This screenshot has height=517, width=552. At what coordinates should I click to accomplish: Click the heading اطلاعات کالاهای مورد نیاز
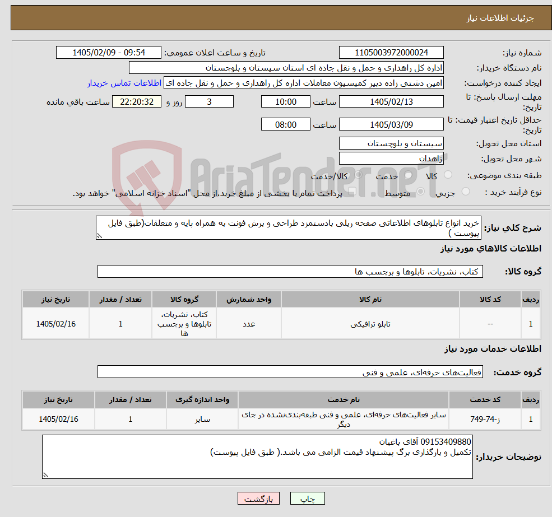491,249
